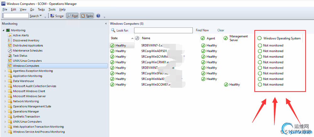Viewport: 314px width, 137px height.
Task: Open the Go menu
Action: [32, 9]
